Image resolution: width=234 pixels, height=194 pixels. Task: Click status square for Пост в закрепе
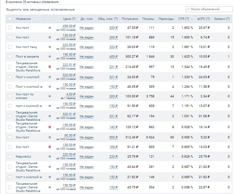click(x=50, y=57)
